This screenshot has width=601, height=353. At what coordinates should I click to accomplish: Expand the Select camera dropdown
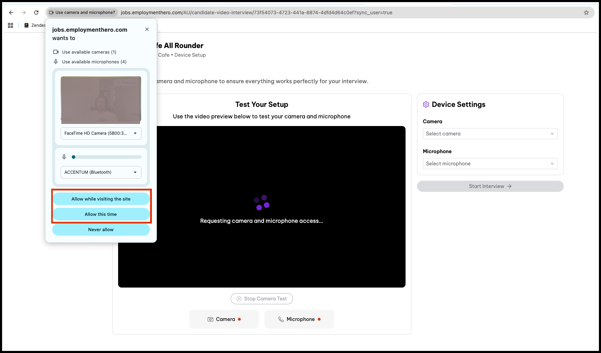point(490,134)
